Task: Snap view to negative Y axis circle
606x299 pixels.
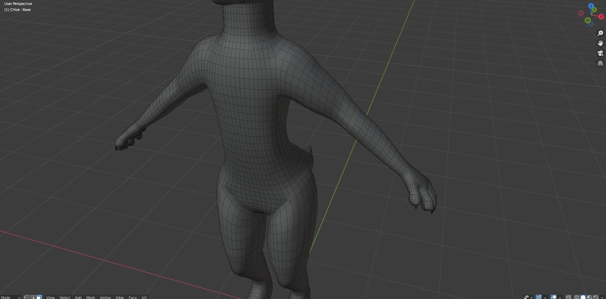Action: [x=587, y=21]
